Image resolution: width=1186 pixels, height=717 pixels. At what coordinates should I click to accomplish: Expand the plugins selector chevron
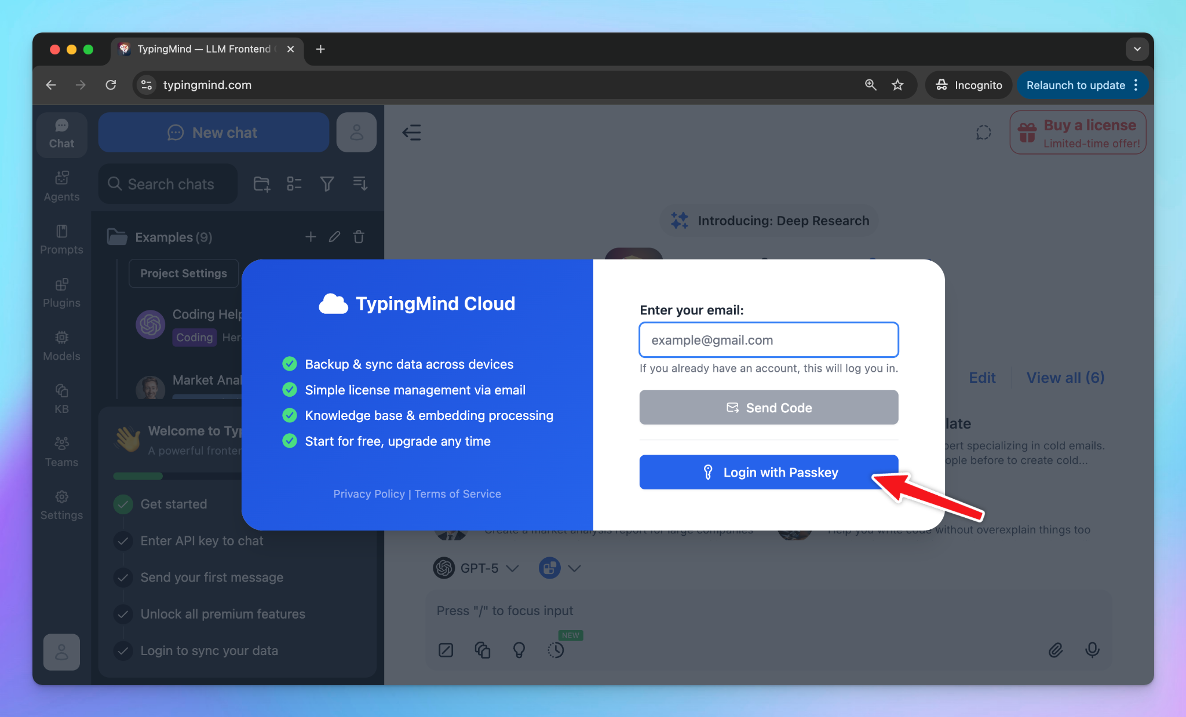(574, 568)
